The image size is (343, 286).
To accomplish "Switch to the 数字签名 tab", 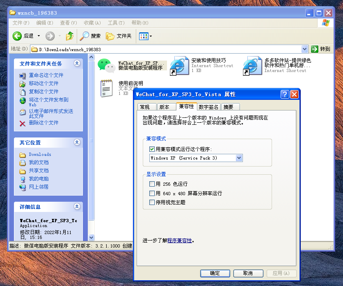I will 209,107.
